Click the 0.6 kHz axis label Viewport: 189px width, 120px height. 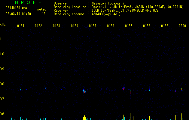tap(2, 114)
